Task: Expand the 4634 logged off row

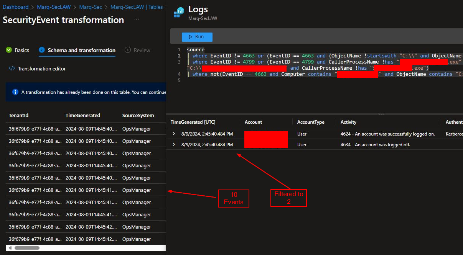Action: click(x=174, y=144)
